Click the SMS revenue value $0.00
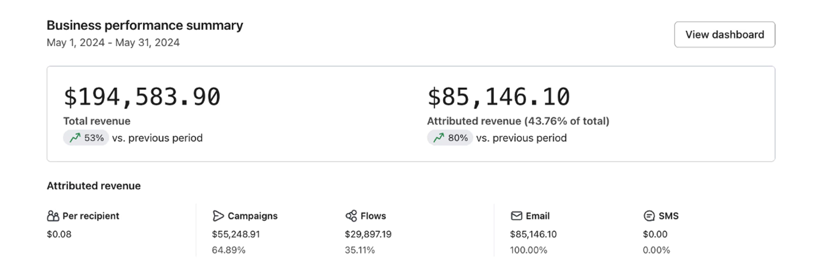Viewport: 830px width, 280px height. (x=655, y=234)
